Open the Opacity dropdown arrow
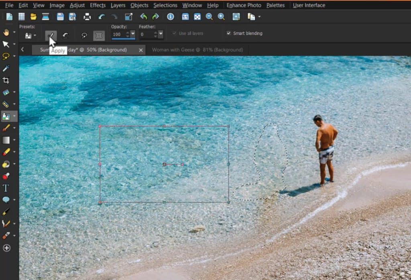The height and width of the screenshot is (280, 411). pyautogui.click(x=133, y=34)
